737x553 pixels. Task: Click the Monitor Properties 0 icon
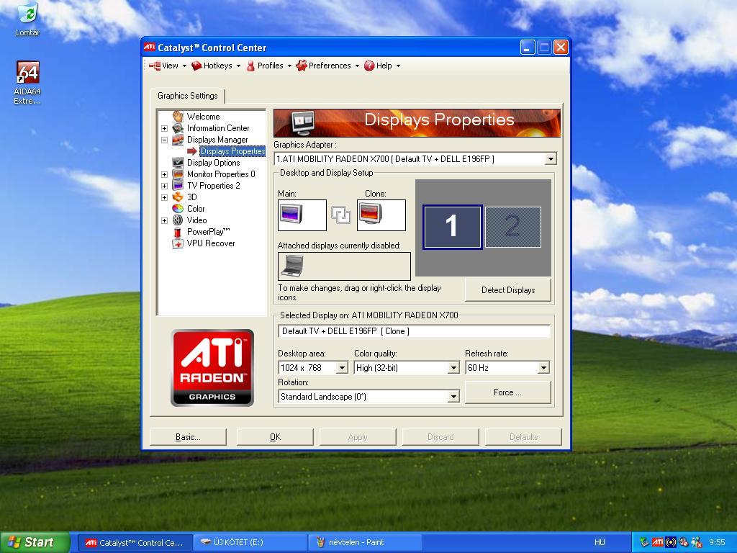(178, 174)
